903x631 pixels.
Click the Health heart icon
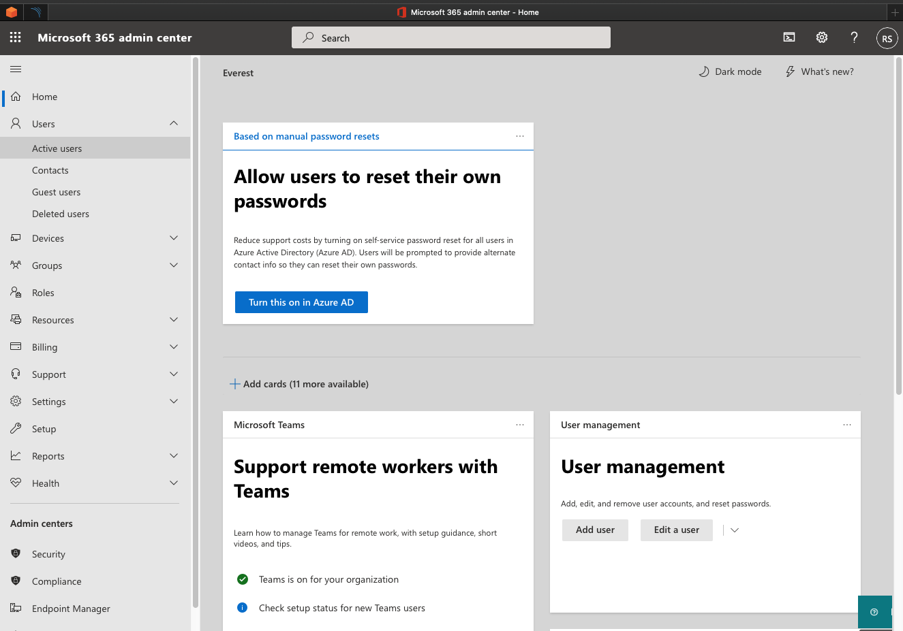click(16, 483)
